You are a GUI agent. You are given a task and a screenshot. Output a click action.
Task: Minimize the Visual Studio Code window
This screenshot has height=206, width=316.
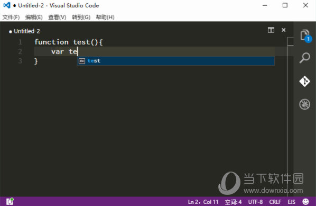click(x=265, y=5)
